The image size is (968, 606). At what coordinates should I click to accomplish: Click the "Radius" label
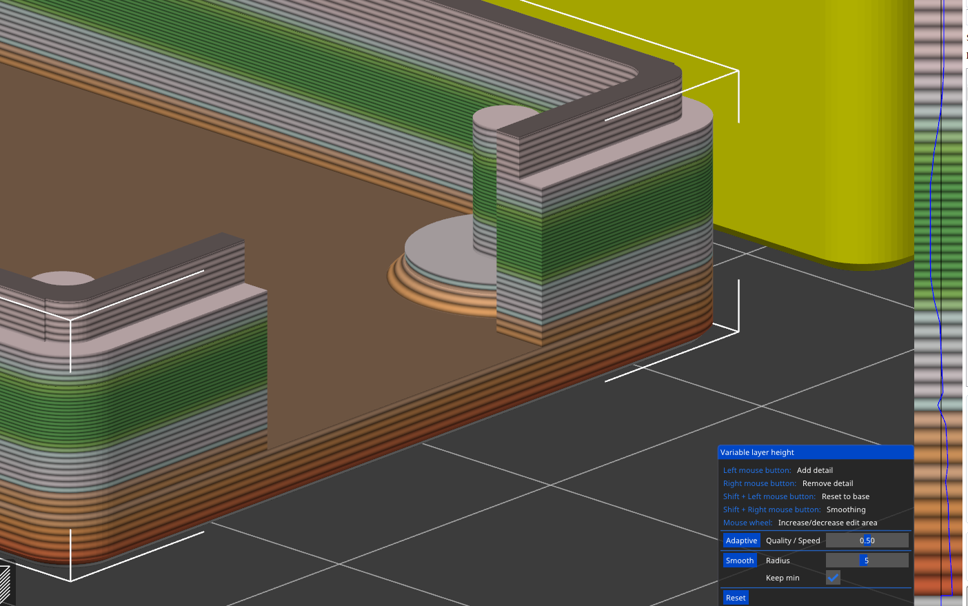pyautogui.click(x=778, y=560)
